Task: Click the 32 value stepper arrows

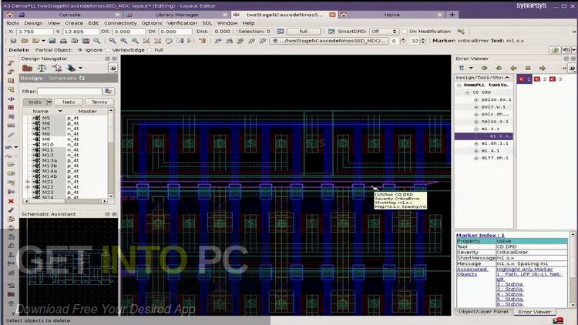Action: (x=423, y=41)
